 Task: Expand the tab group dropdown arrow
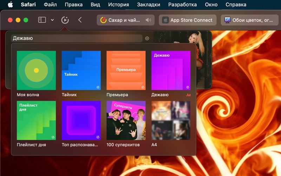click(x=52, y=20)
